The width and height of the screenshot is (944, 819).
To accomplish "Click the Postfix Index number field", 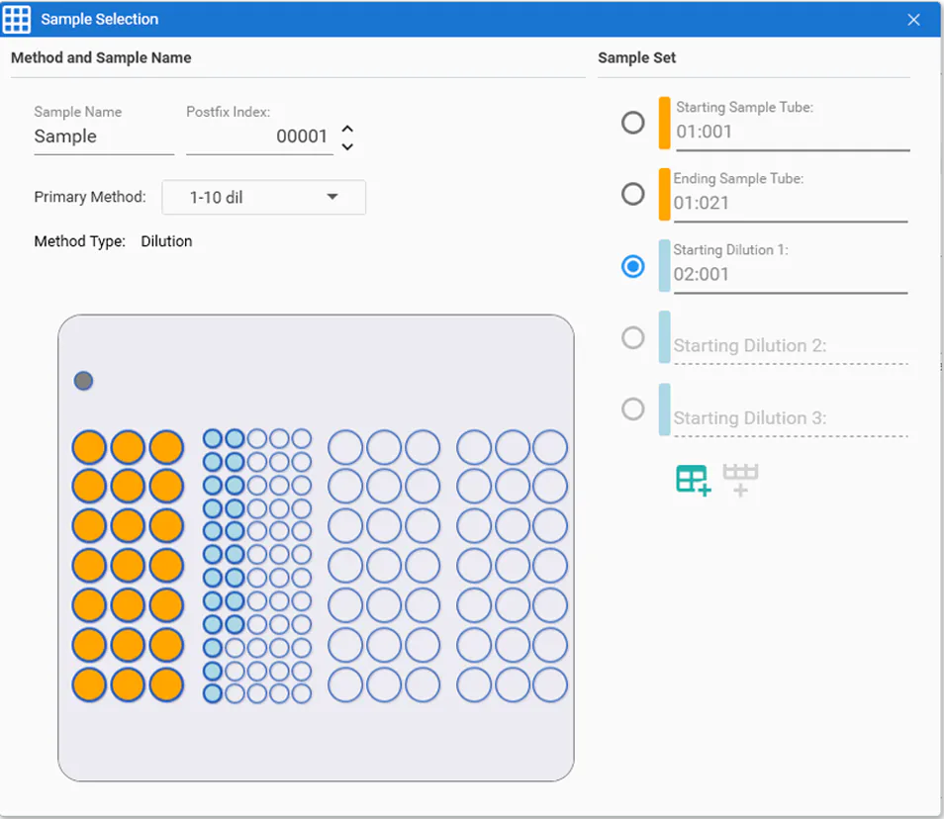I will pyautogui.click(x=259, y=137).
